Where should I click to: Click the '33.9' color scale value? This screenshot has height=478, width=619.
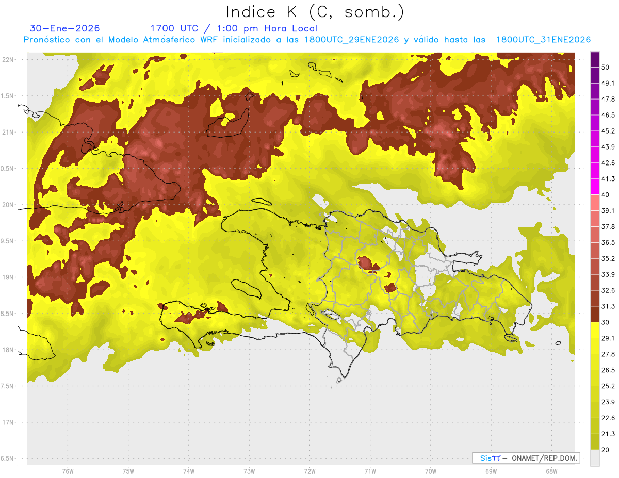(x=608, y=274)
